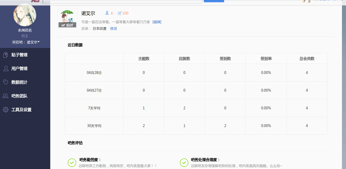Click 主题数 value 2 in 30天平均 row

click(144, 126)
